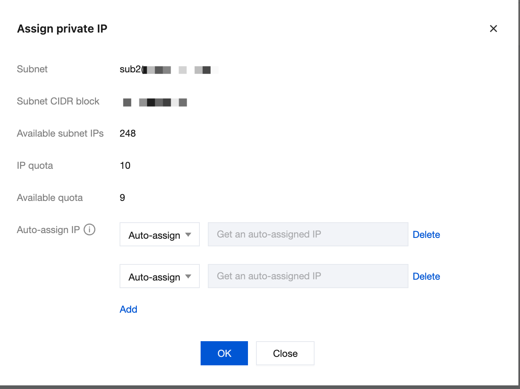Delete the first auto-assign IP row

click(426, 235)
